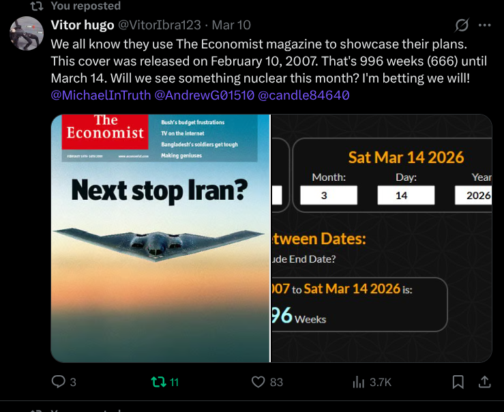
Task: Click the share post icon
Action: [x=484, y=382]
